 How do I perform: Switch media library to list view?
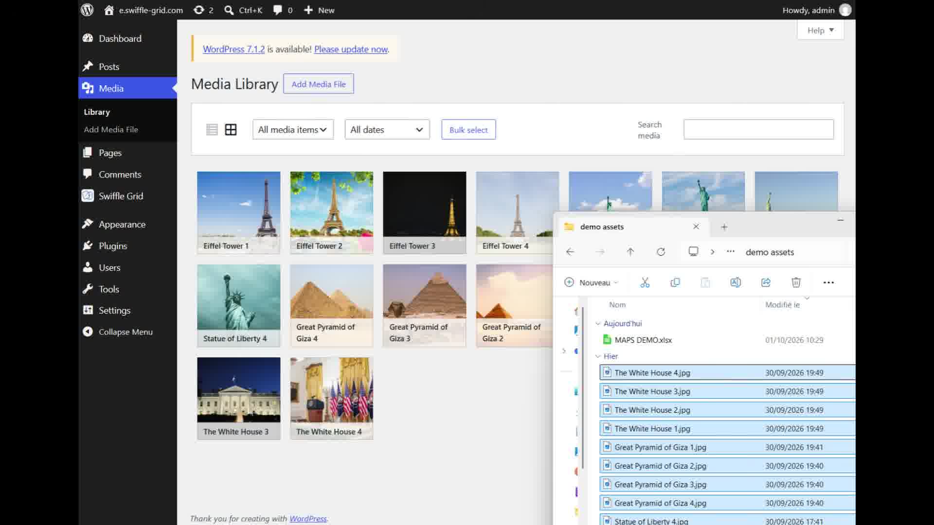(212, 130)
